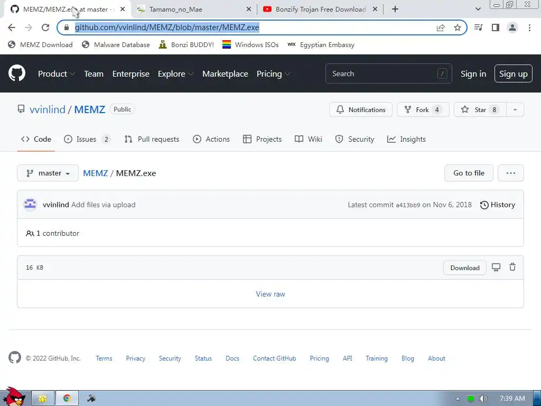
Task: Bookmark this page with the star icon
Action: pos(458,27)
